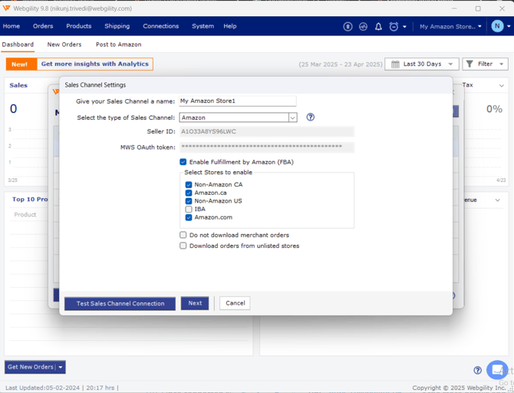Enable the IBA store checkbox
Viewport: 514px width, 393px height.
[189, 209]
